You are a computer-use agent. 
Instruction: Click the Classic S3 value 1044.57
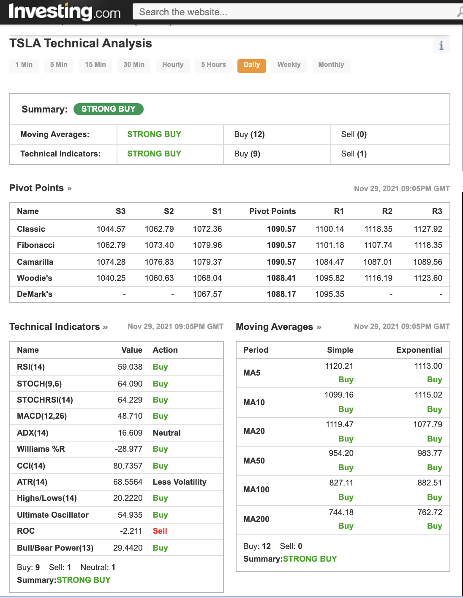coord(111,229)
